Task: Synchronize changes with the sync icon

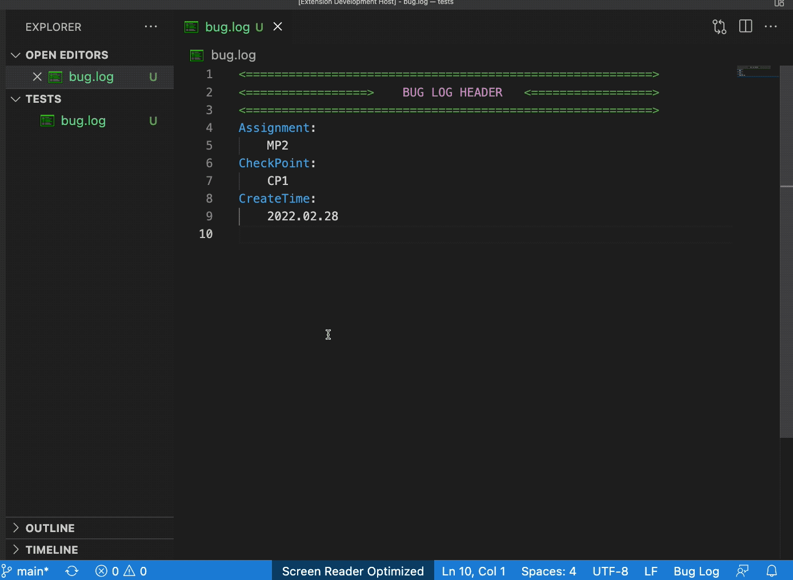Action: pos(72,571)
